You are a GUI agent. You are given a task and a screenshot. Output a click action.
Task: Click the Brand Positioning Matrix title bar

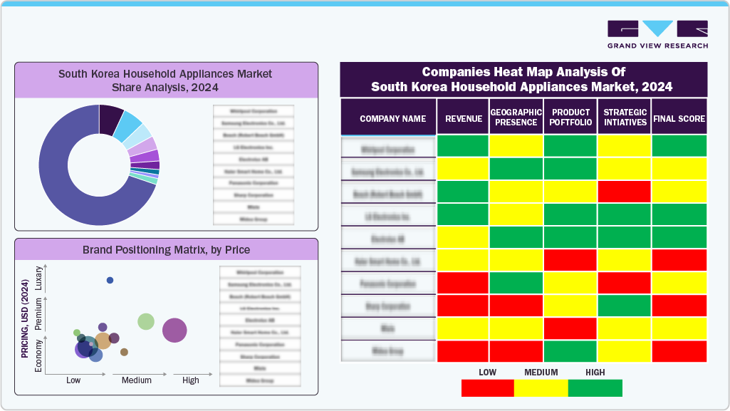coord(166,250)
